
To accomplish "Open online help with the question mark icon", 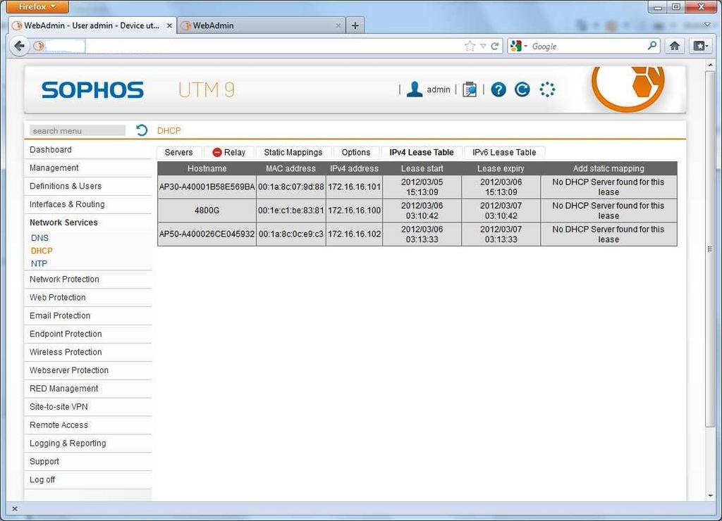I will (x=498, y=89).
